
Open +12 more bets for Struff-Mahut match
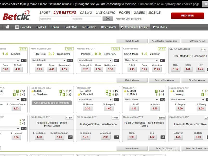(163, 100)
